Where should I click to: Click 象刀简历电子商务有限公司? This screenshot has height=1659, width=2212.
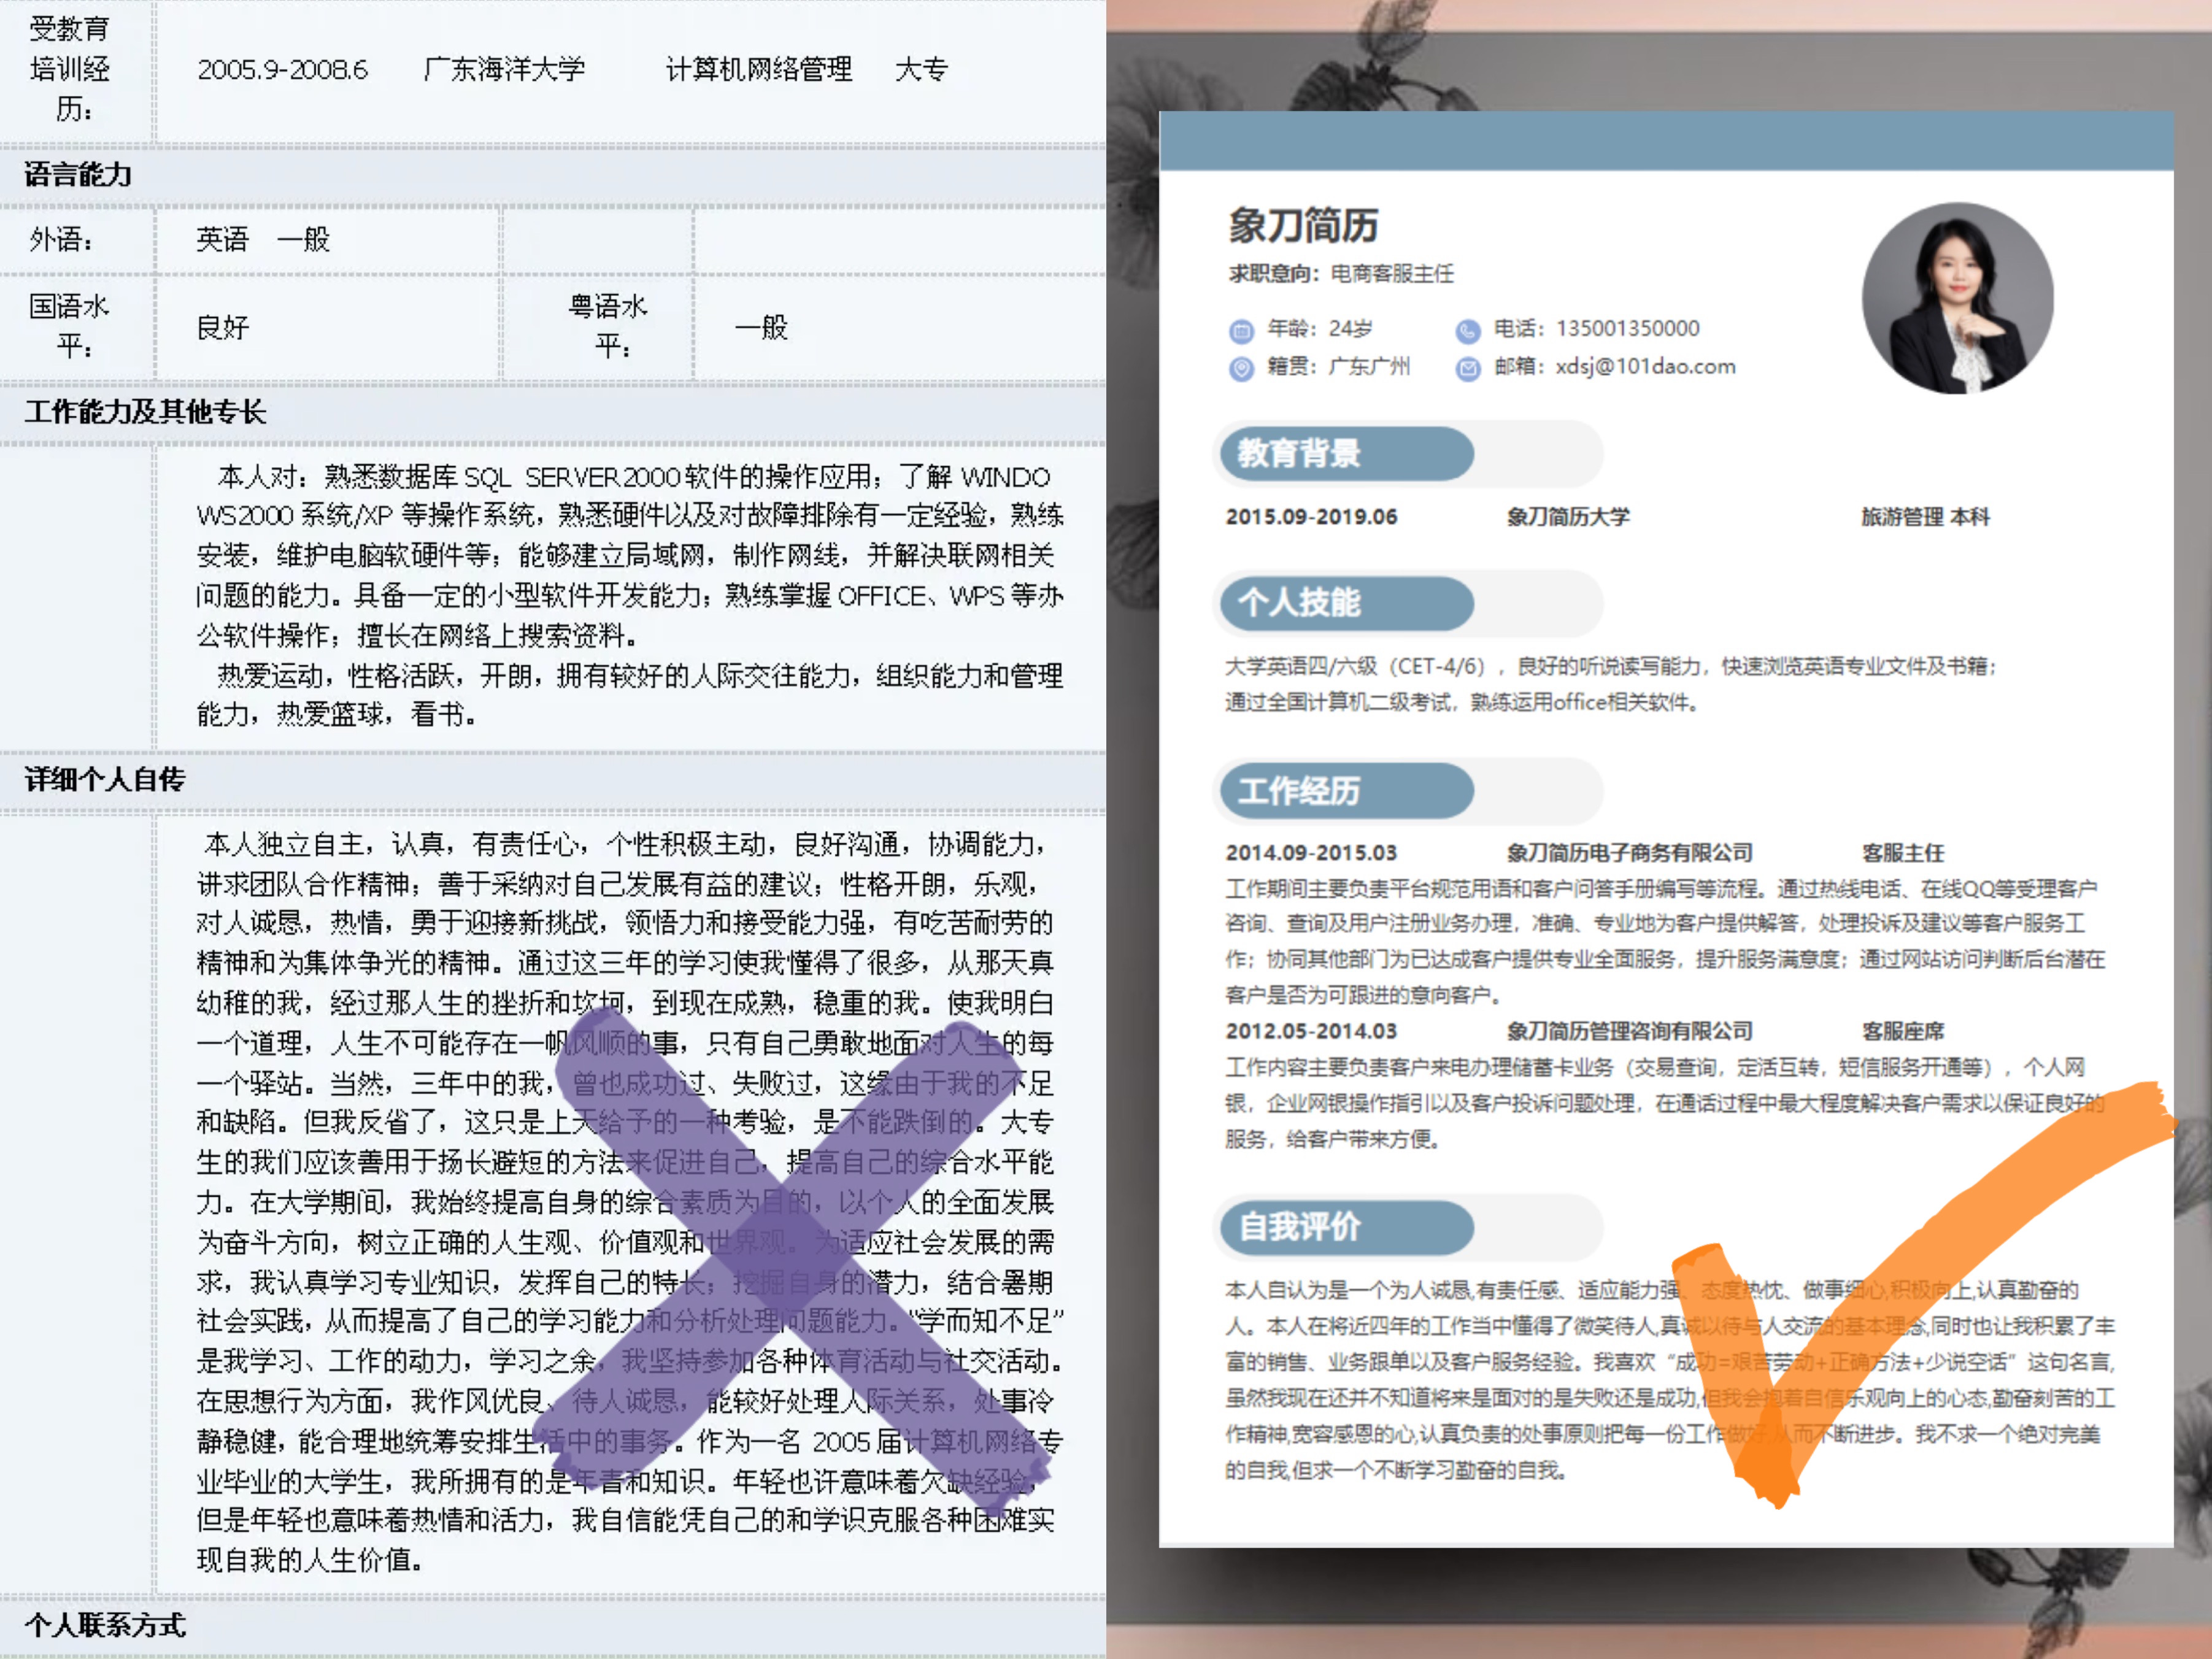1630,853
